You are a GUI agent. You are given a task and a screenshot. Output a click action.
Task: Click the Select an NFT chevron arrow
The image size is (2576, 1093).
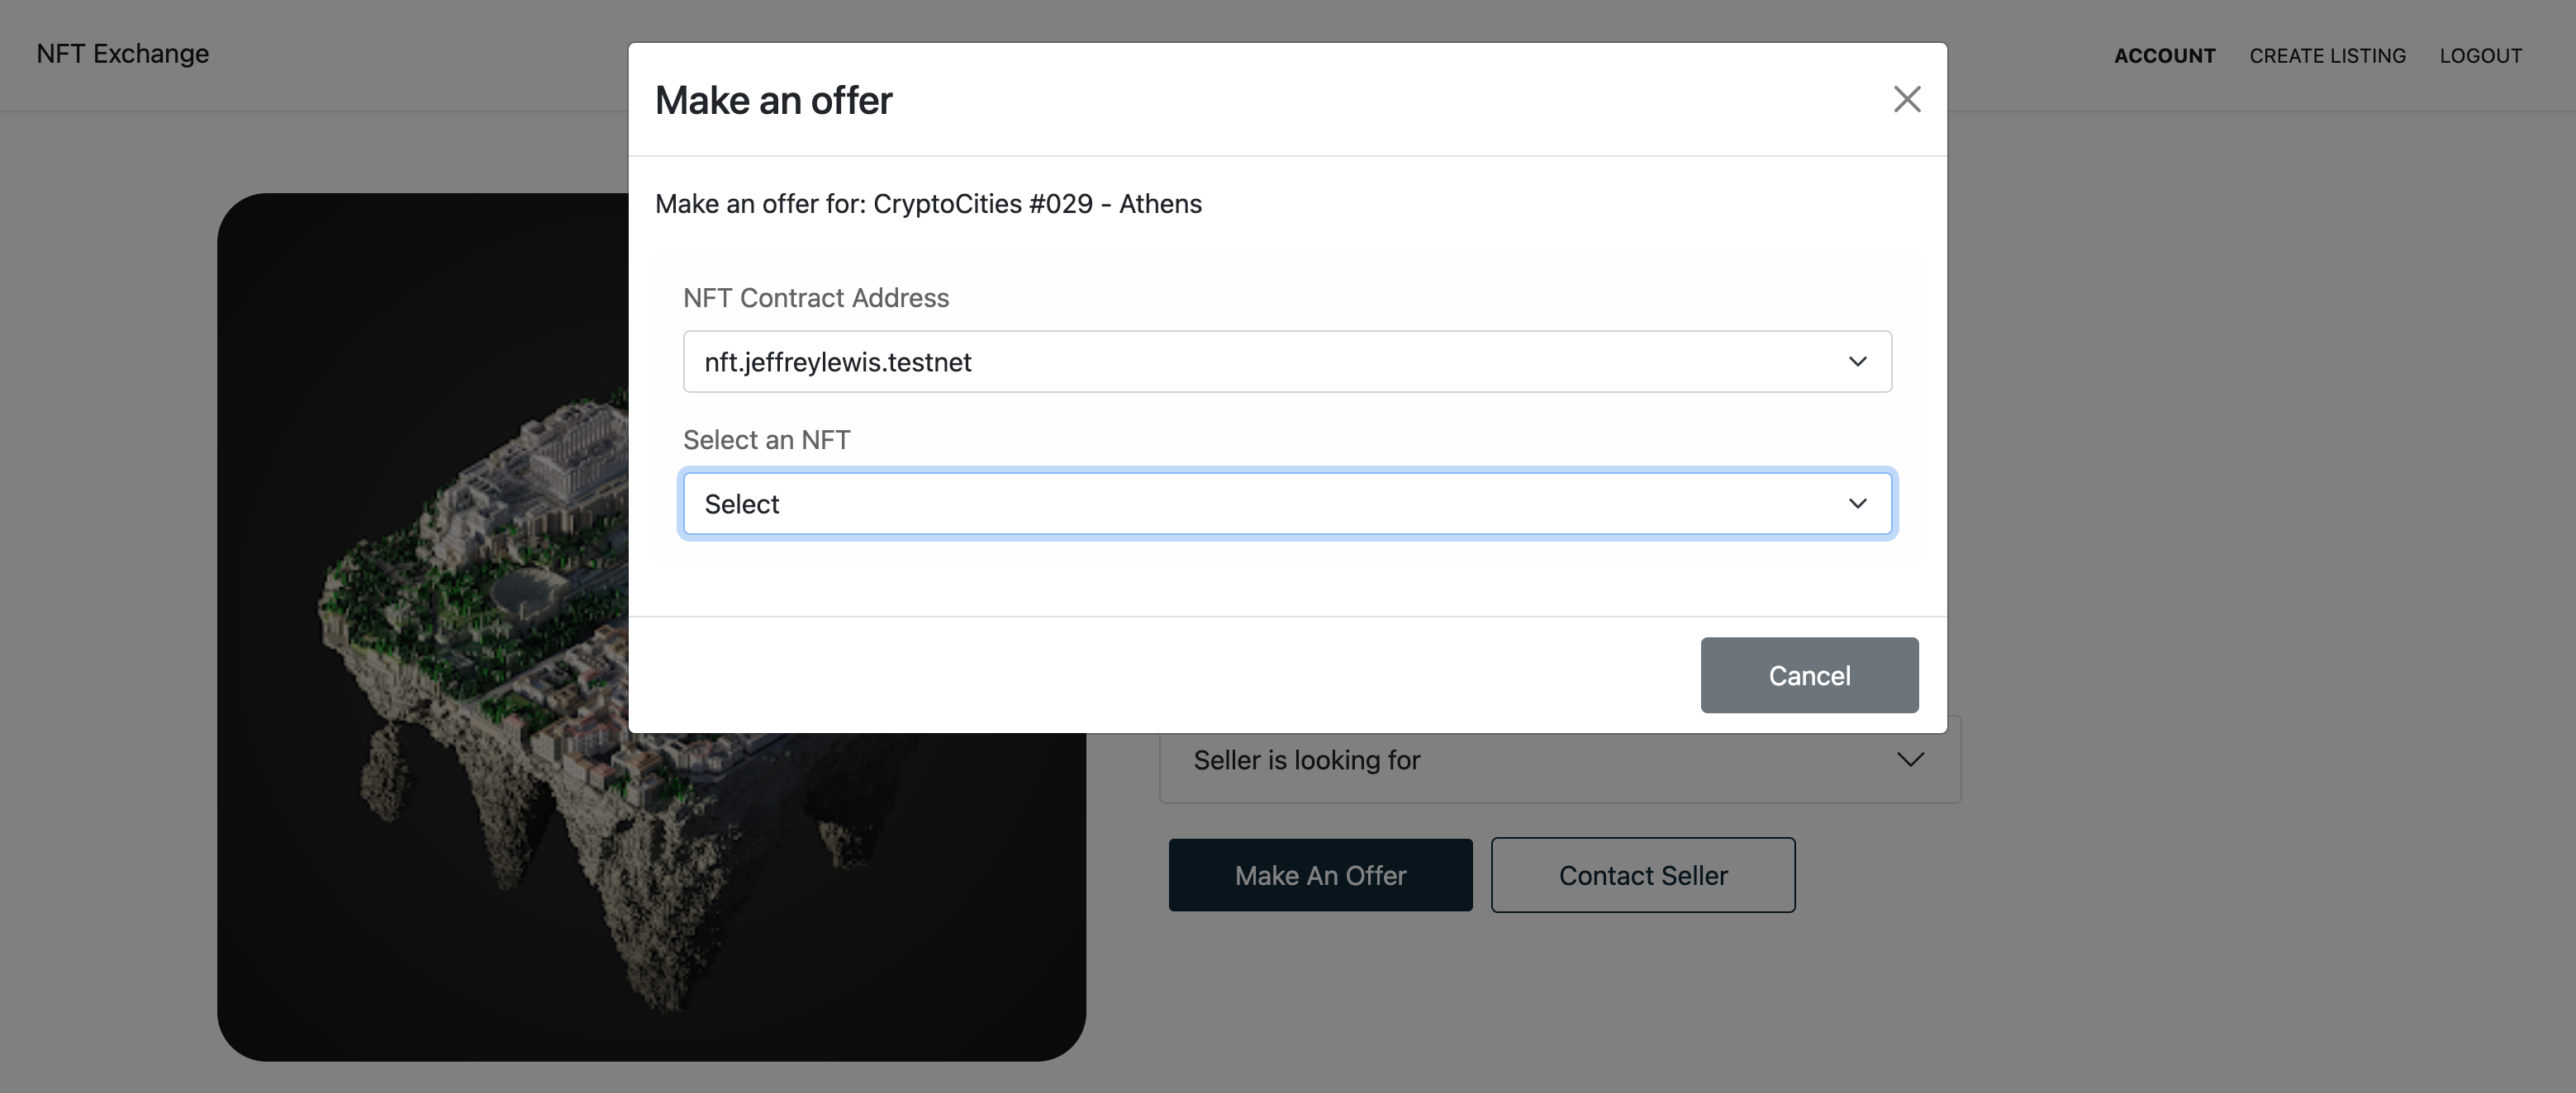click(x=1857, y=504)
